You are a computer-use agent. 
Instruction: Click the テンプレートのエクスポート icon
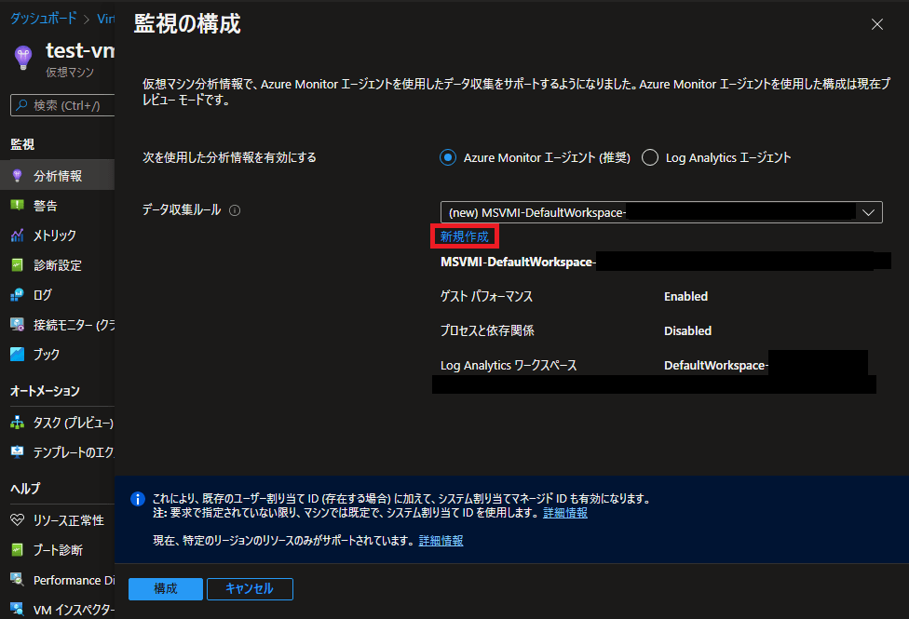coord(18,452)
